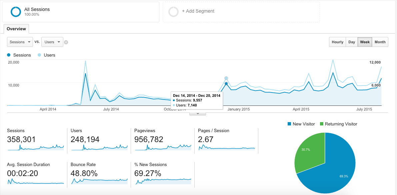Click the All Sessions donut icon

[16, 12]
